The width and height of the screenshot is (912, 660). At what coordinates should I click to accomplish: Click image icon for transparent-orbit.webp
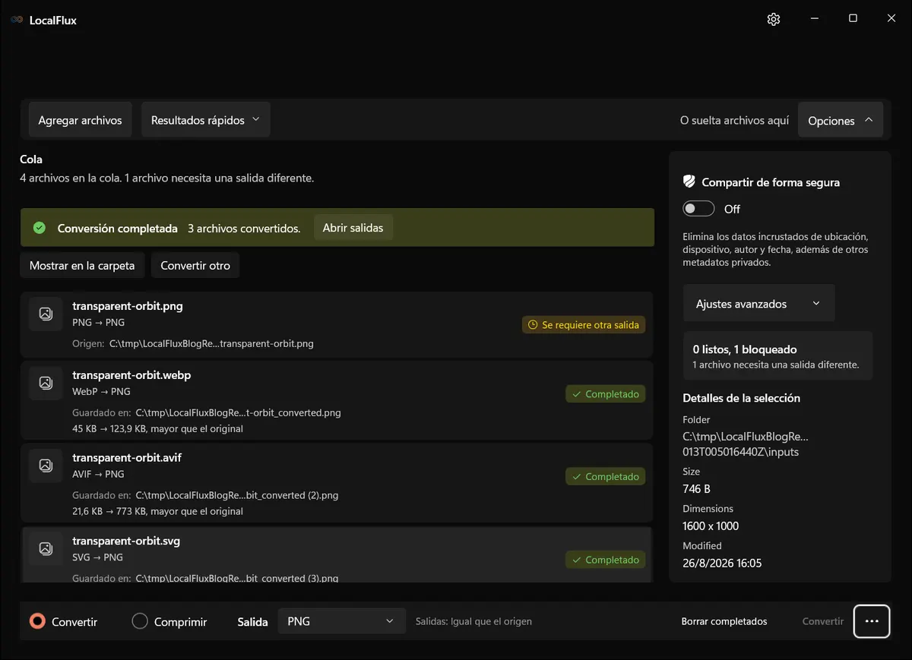pos(46,383)
